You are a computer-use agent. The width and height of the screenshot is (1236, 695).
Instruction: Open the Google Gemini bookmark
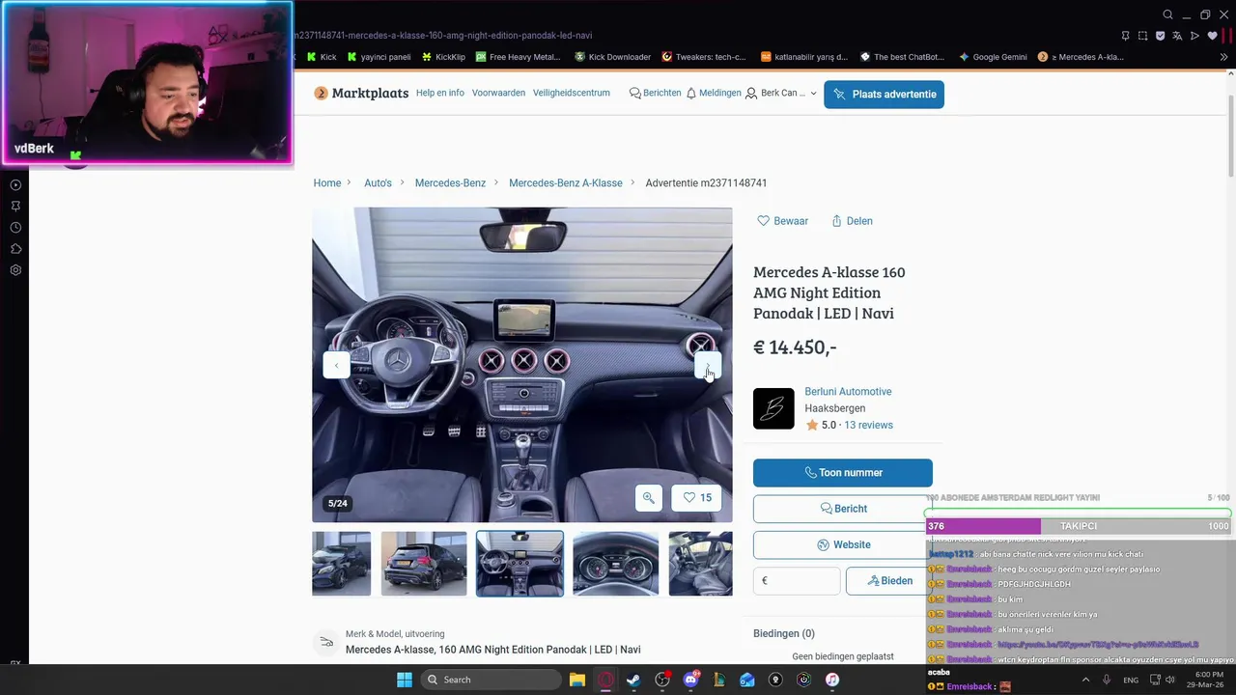pos(993,57)
